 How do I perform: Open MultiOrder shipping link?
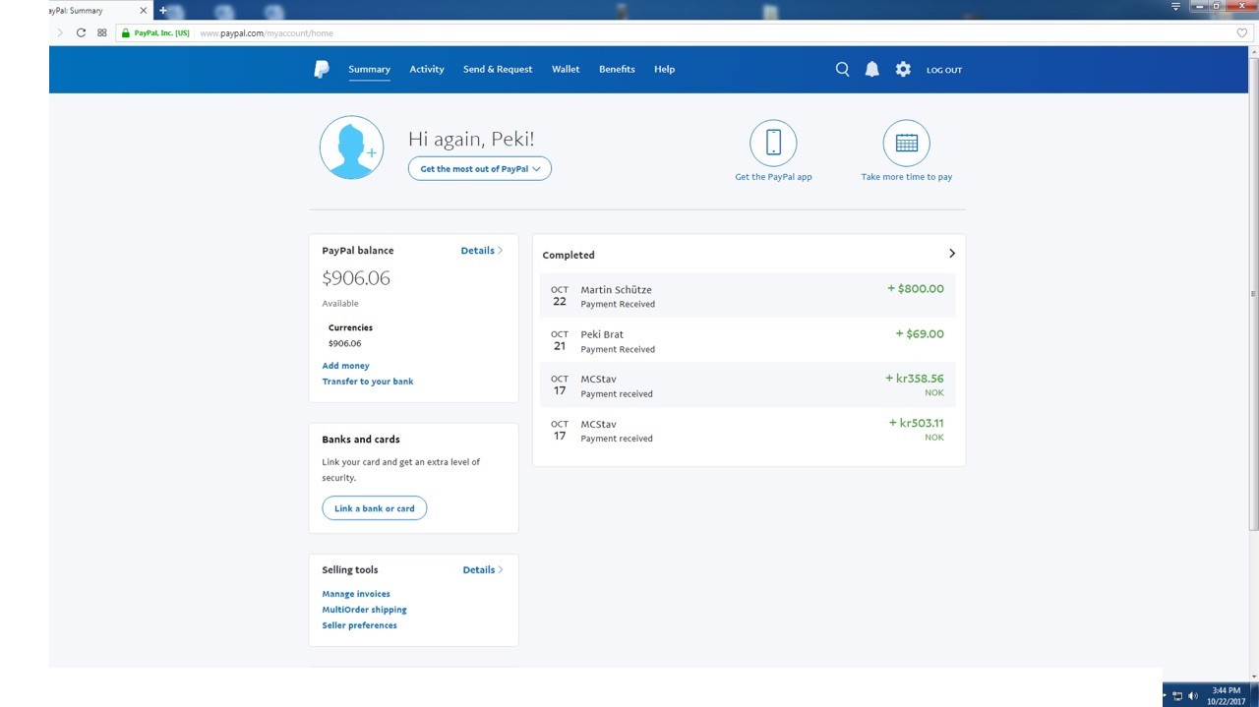(364, 610)
